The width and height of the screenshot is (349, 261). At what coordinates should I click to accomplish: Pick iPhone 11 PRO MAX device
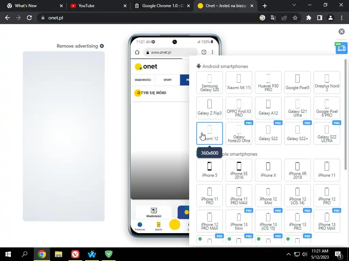pos(239,195)
